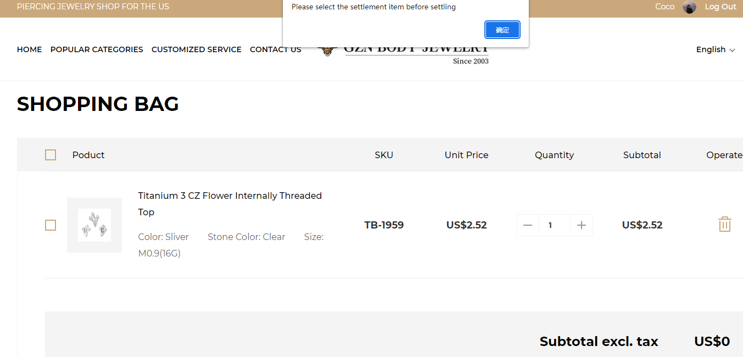
Task: Confirm the alert with the blue button
Action: [x=502, y=30]
